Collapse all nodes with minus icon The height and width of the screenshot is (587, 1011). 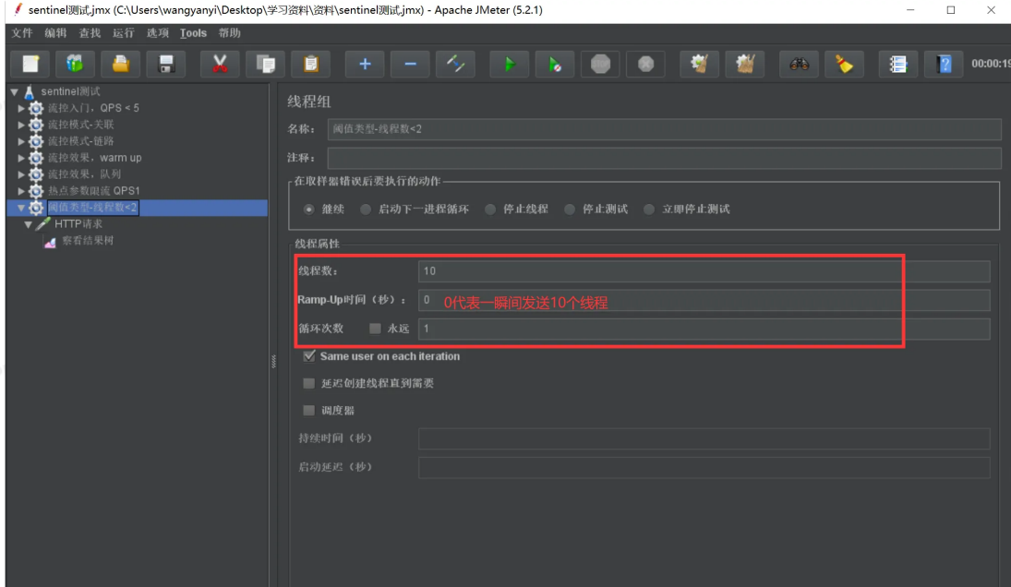click(410, 64)
